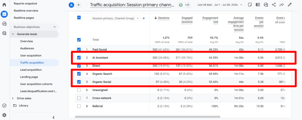Check the Referral row checkbox
Viewport: 302px width, 120px height.
click(x=79, y=106)
